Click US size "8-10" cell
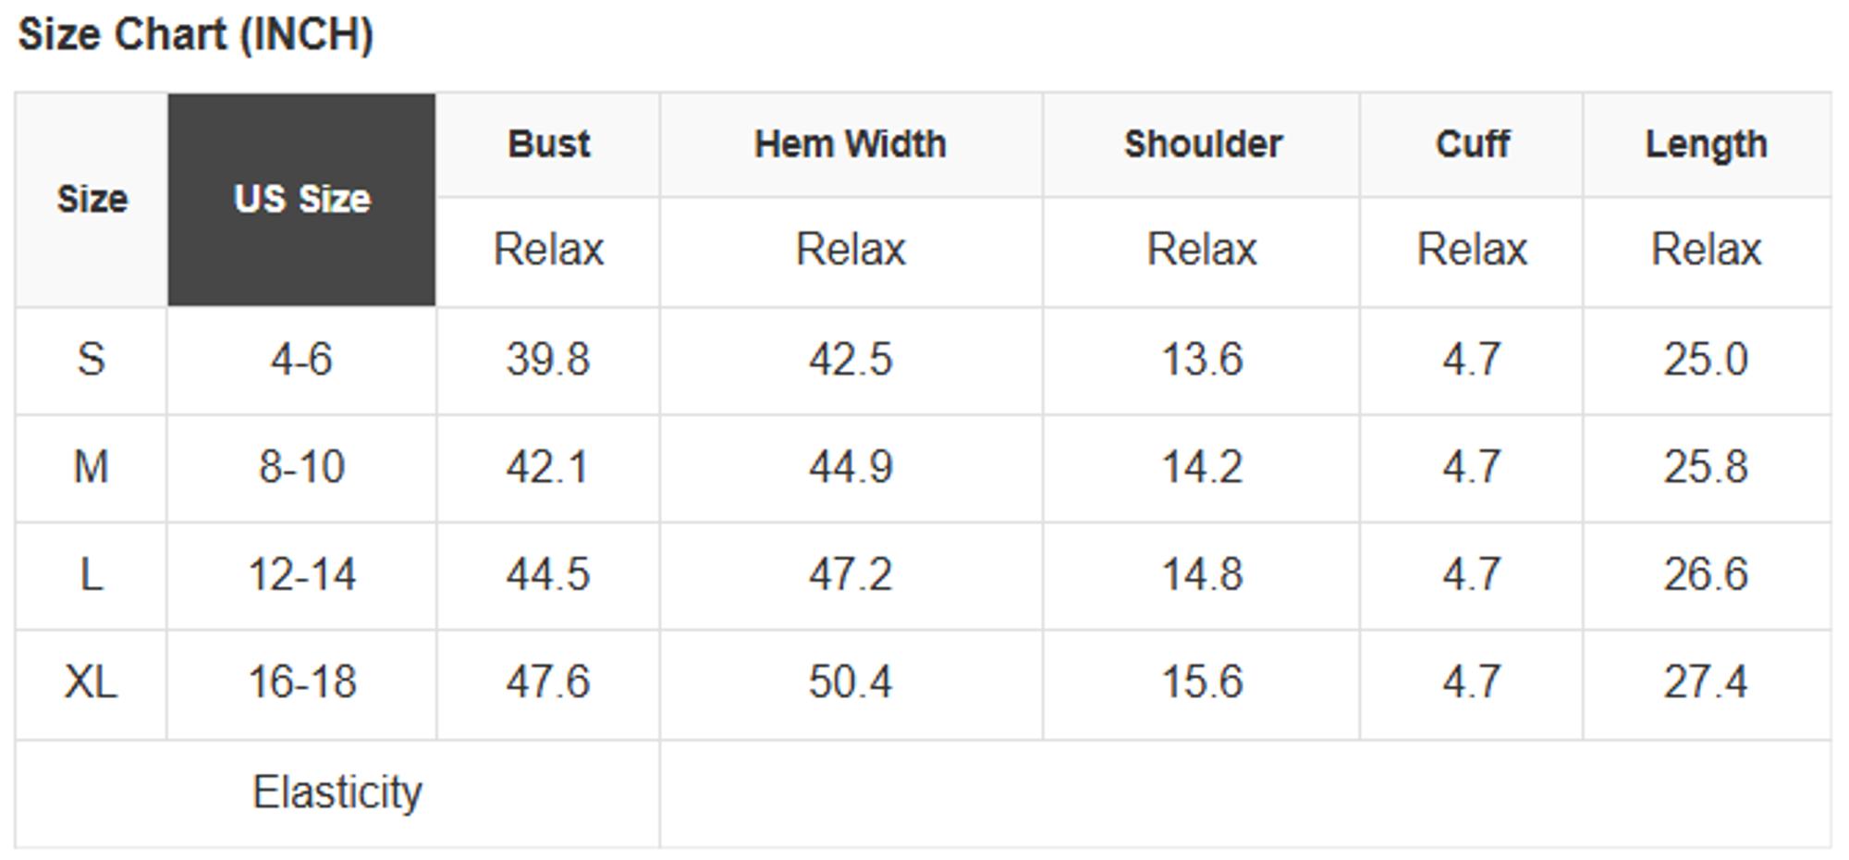This screenshot has height=860, width=1849. pyautogui.click(x=301, y=466)
